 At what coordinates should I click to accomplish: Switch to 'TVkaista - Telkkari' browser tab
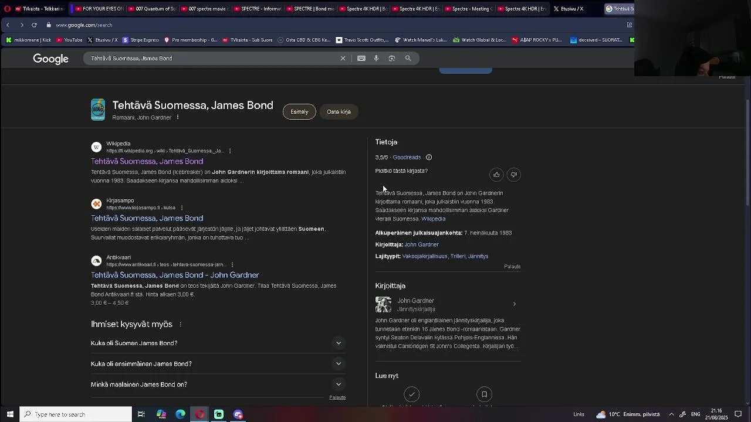tap(39, 9)
